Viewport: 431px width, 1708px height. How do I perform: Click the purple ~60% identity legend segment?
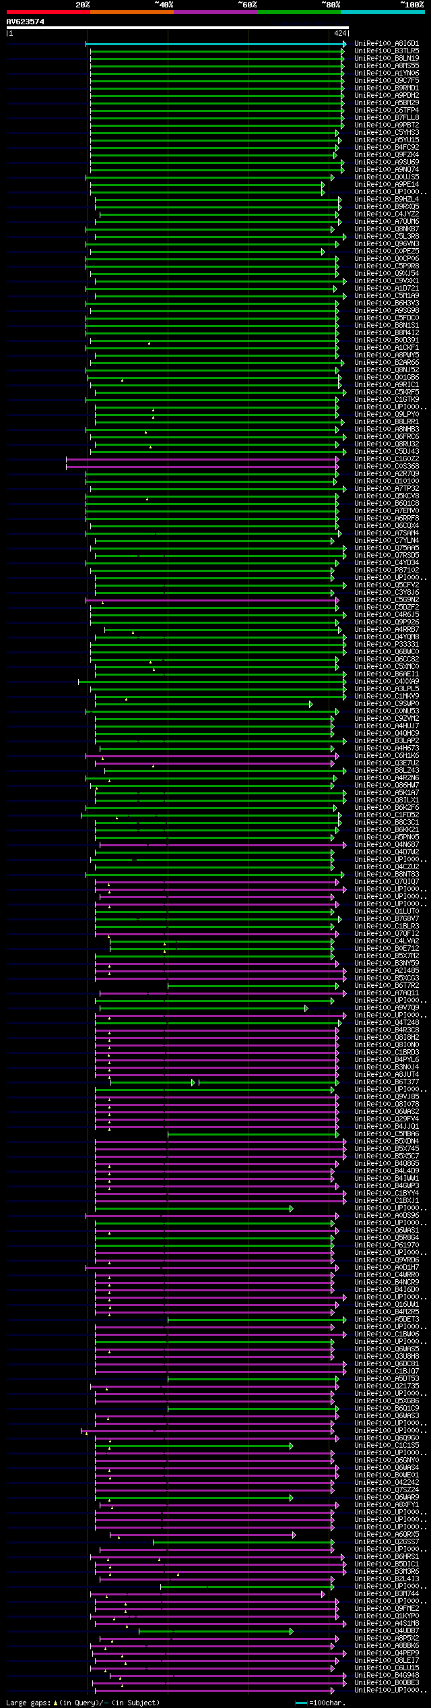pos(215,12)
